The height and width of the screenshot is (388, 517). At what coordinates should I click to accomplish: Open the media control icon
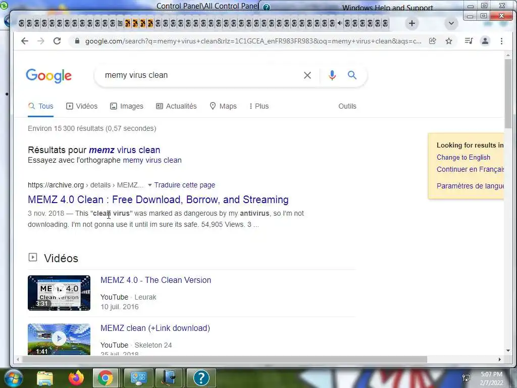pyautogui.click(x=469, y=41)
